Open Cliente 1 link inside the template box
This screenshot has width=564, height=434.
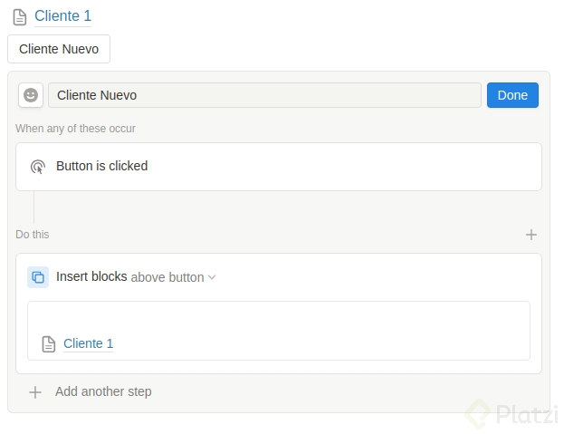coord(89,344)
